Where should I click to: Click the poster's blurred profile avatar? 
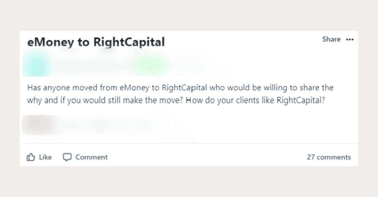click(36, 65)
